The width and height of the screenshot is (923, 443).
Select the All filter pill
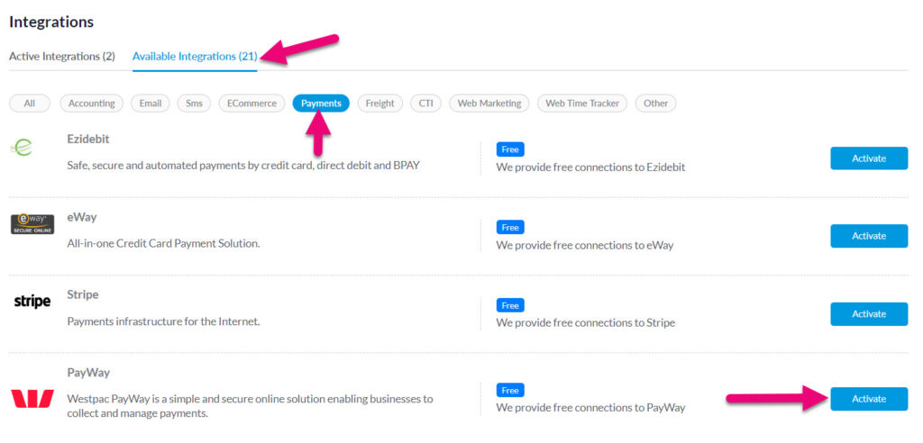(x=30, y=103)
